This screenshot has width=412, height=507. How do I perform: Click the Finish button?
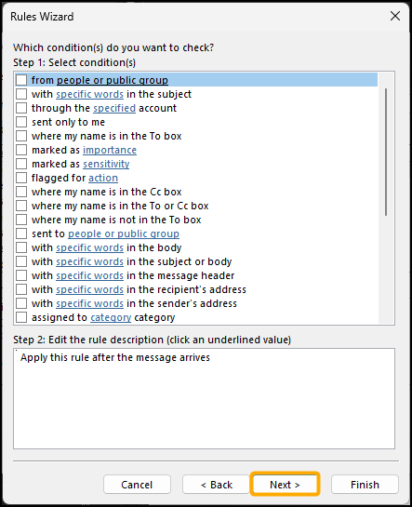pos(365,485)
